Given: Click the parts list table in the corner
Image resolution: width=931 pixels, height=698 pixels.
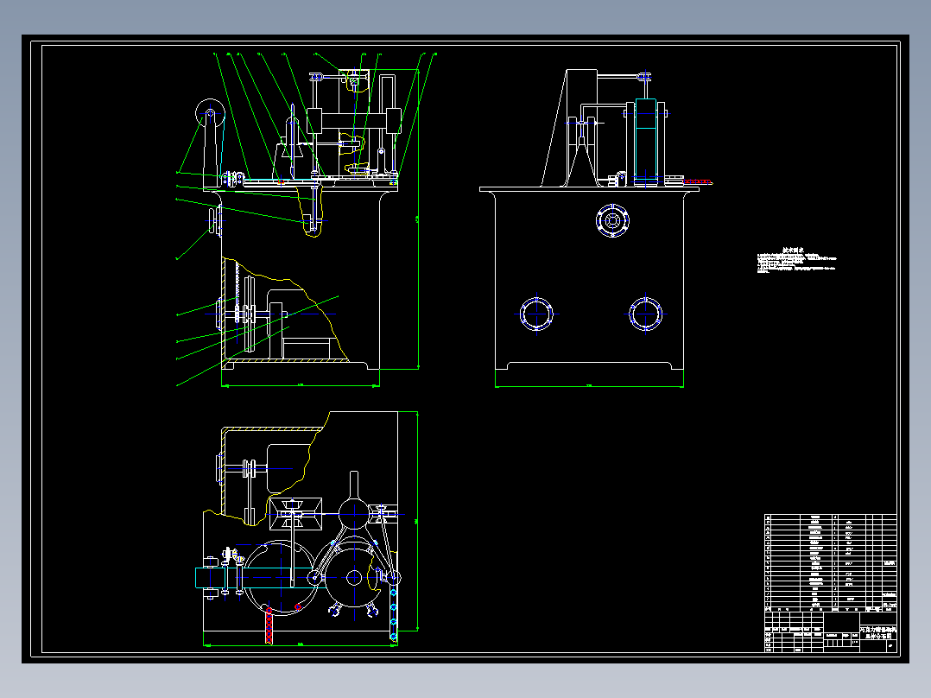Looking at the screenshot, I should tap(830, 562).
